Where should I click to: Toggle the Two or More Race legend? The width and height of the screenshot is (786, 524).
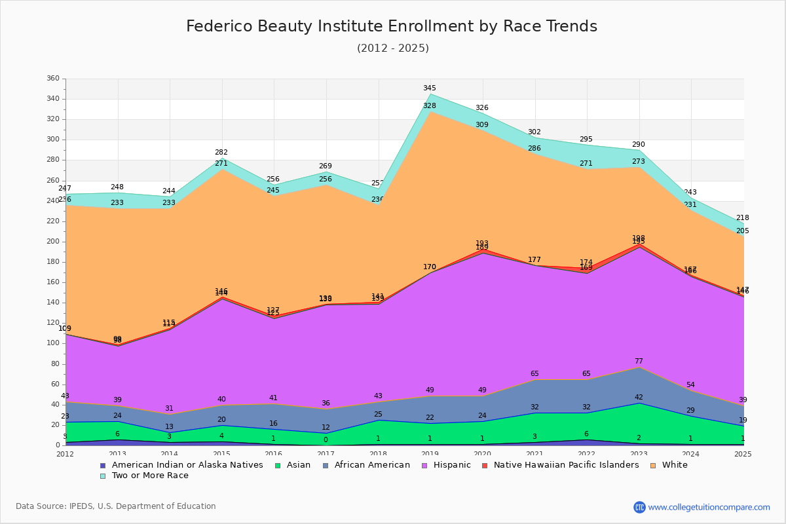(x=143, y=476)
